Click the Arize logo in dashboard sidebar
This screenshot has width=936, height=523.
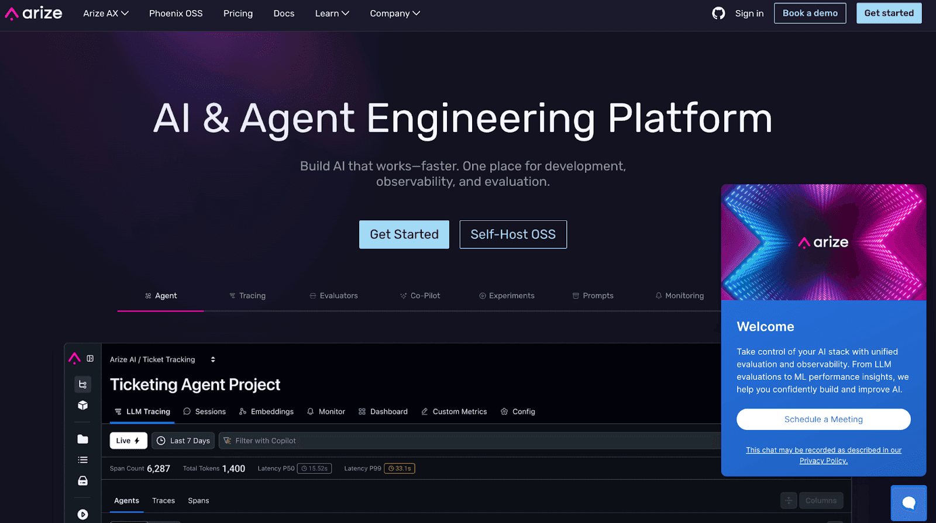click(x=74, y=358)
